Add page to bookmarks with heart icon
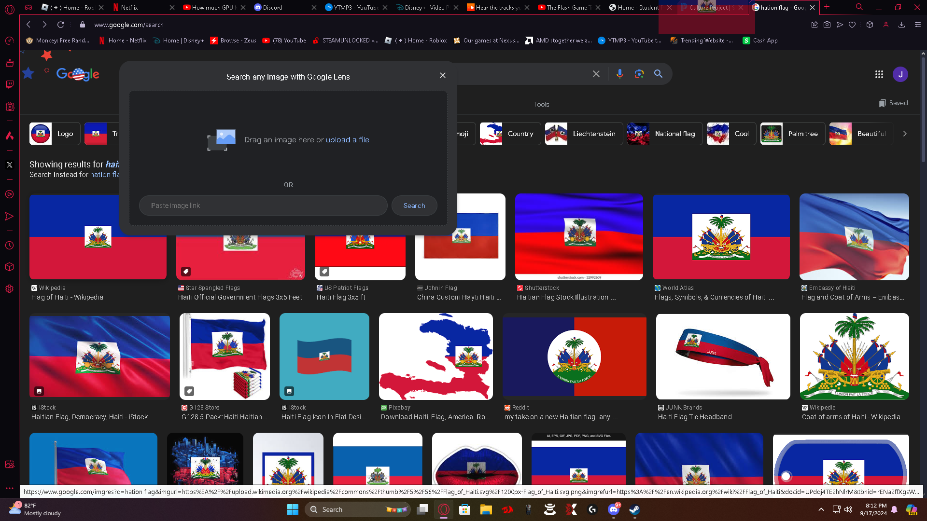 click(x=852, y=25)
